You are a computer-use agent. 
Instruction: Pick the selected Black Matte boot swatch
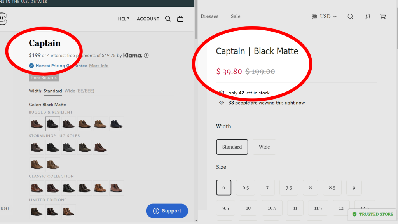tap(53, 124)
